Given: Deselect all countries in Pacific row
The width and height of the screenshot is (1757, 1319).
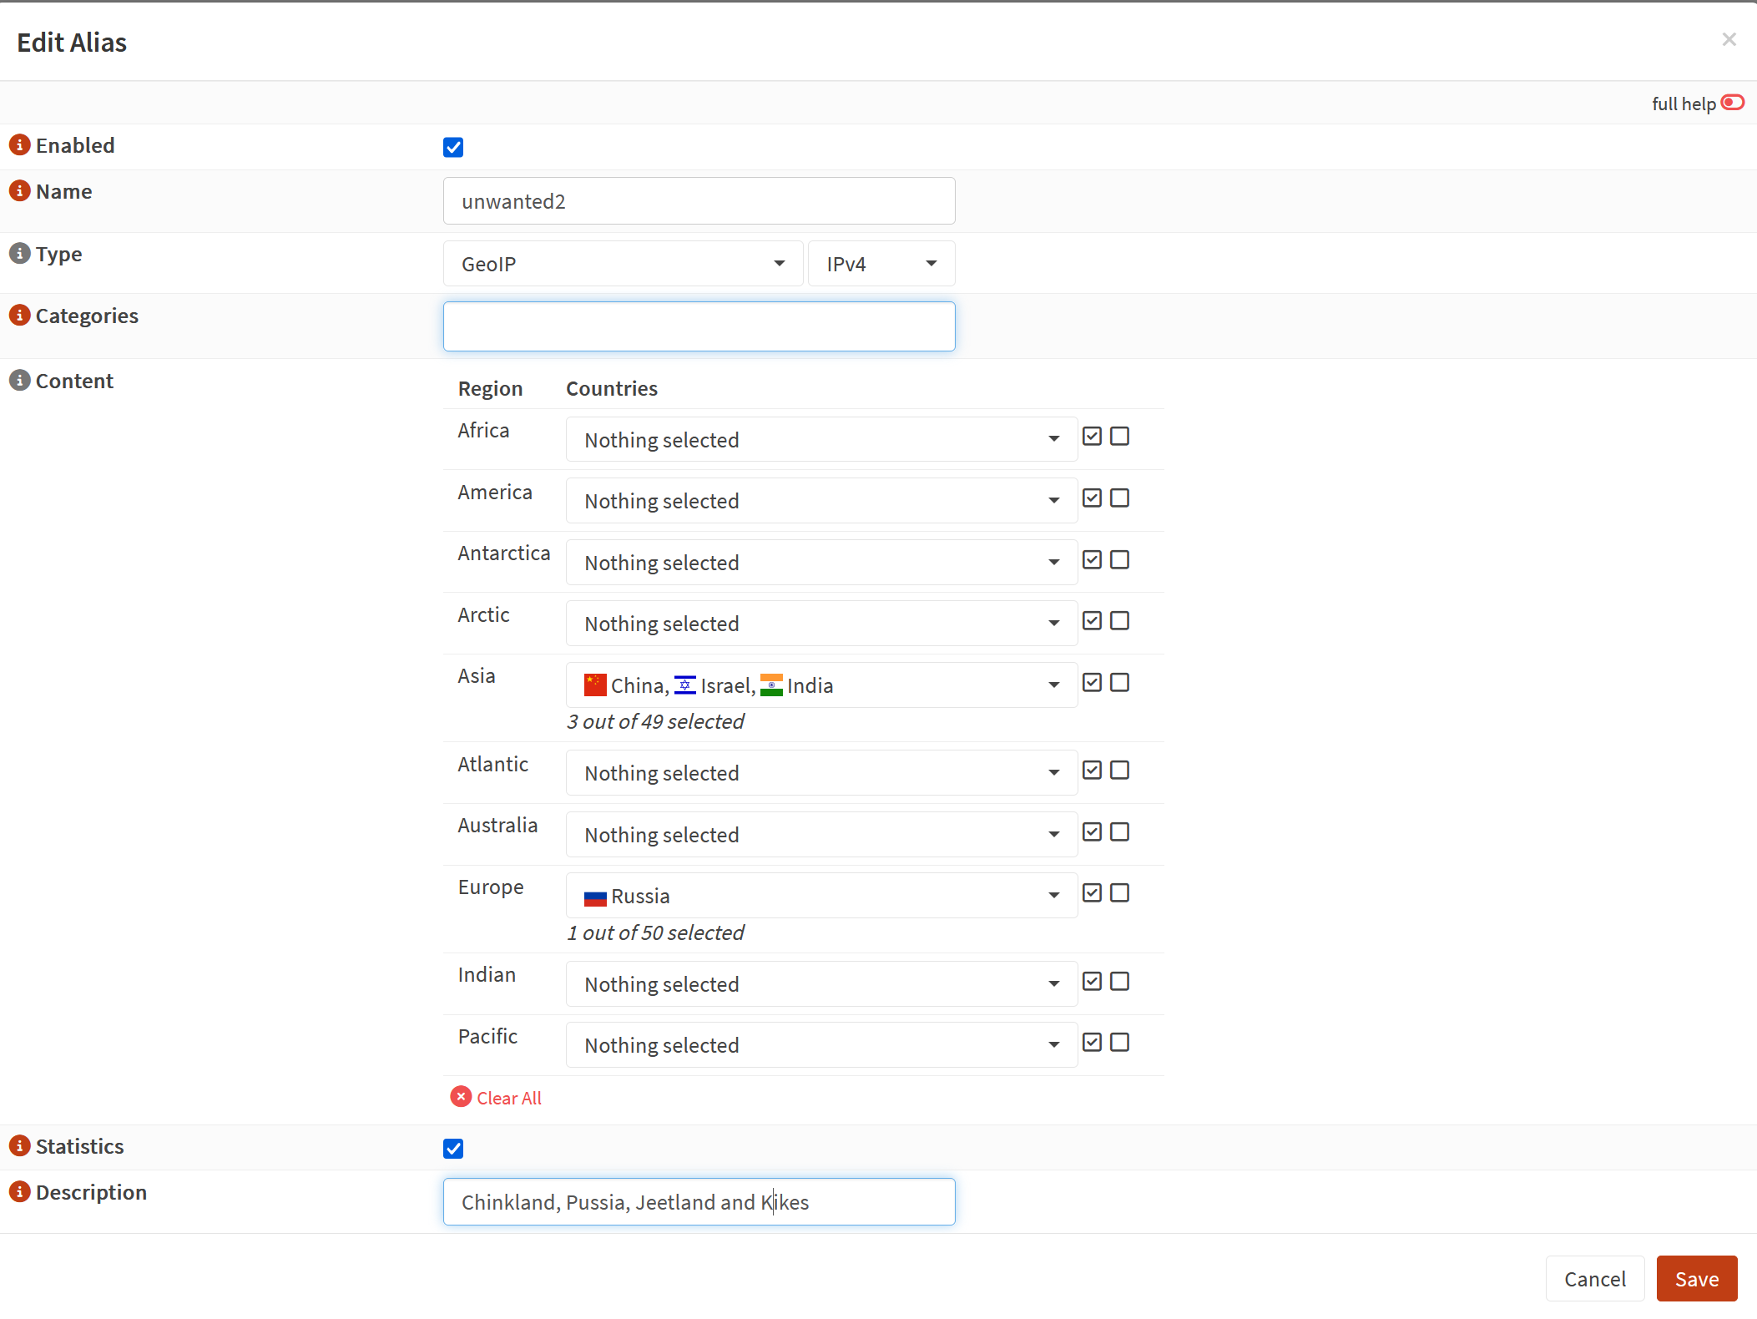Looking at the screenshot, I should (x=1120, y=1043).
